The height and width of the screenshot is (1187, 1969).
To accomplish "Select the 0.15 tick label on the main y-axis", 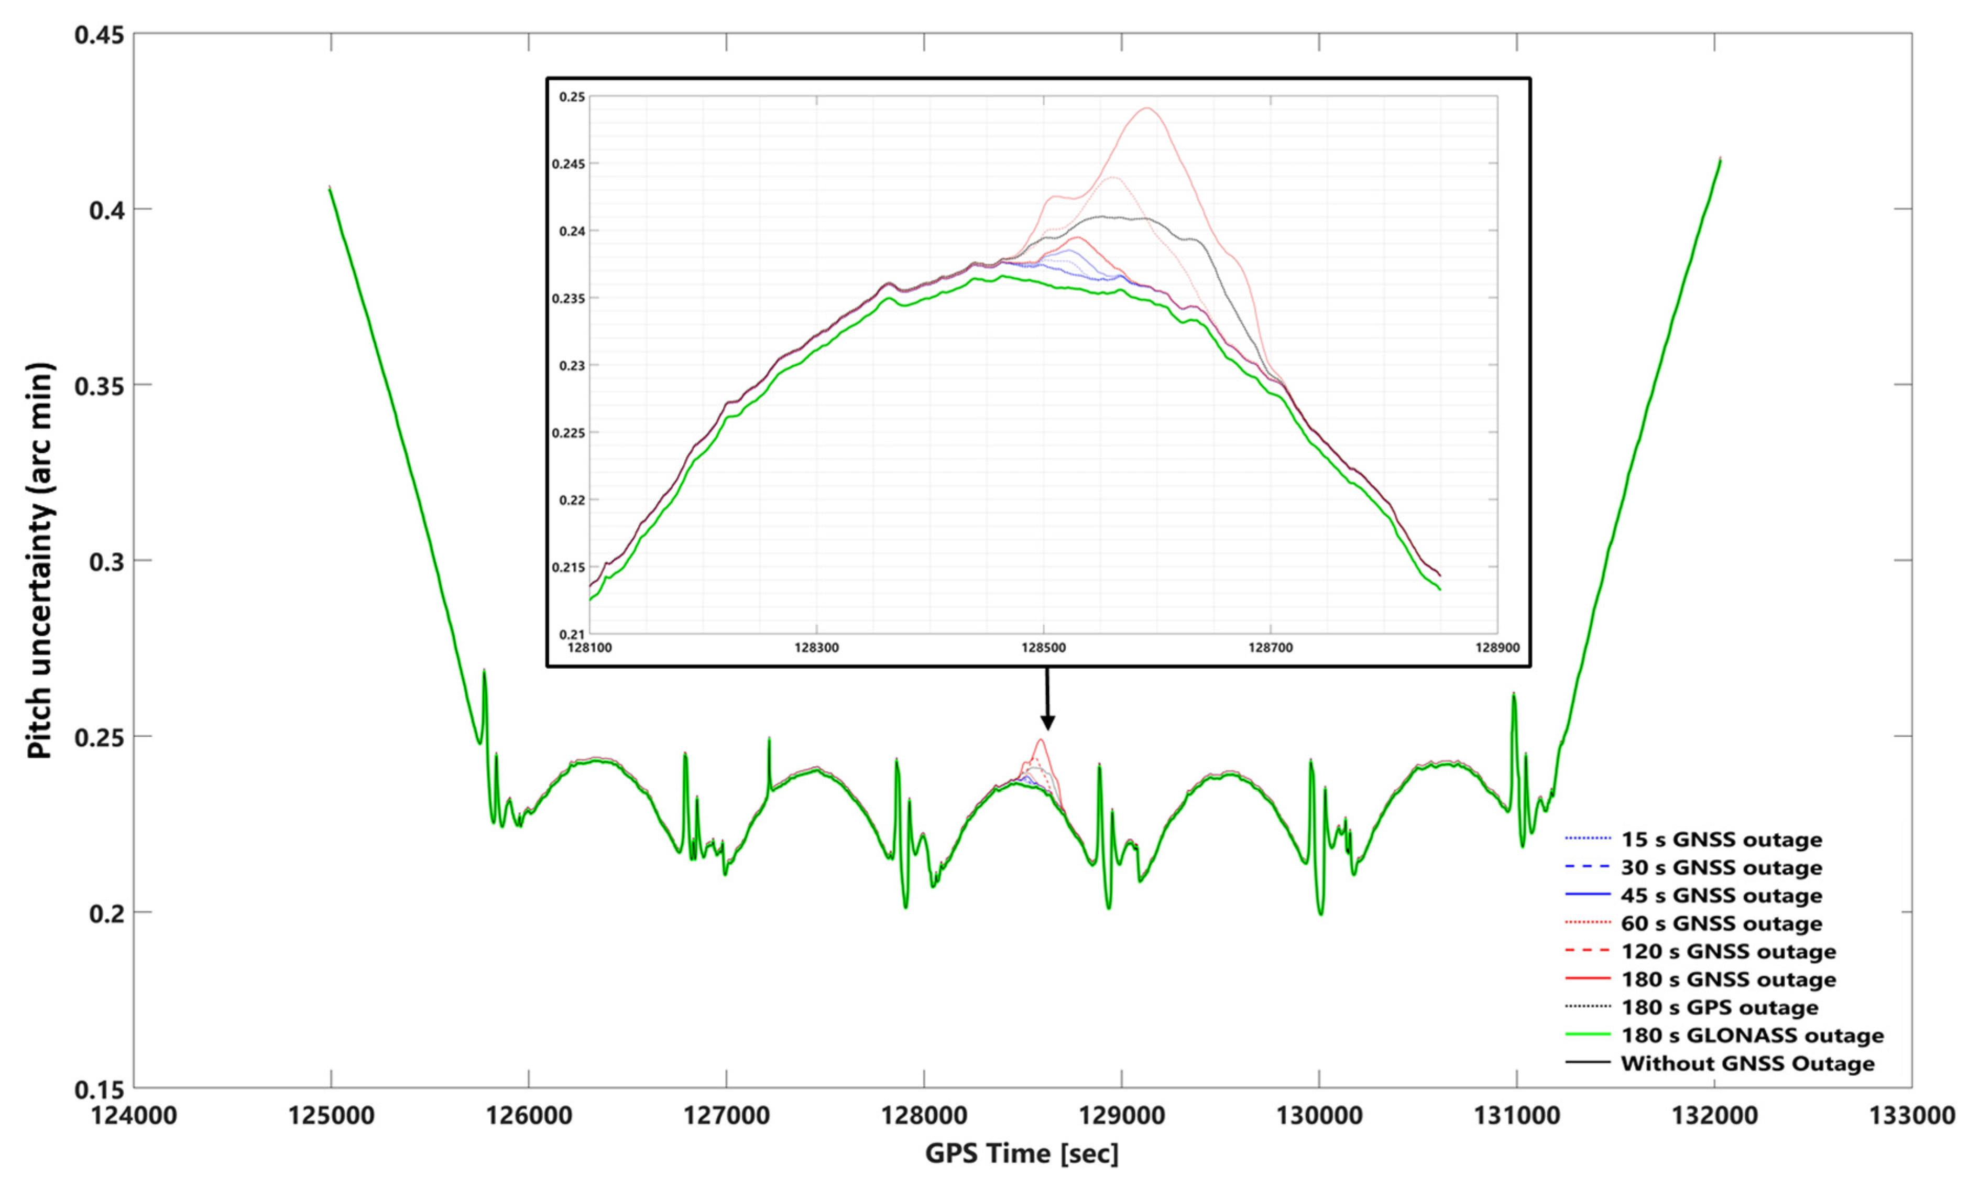I will (x=99, y=1088).
